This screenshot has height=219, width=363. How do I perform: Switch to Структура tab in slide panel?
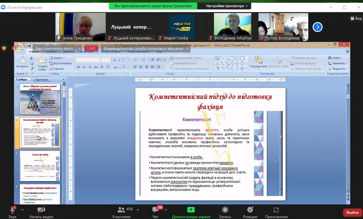click(x=41, y=80)
